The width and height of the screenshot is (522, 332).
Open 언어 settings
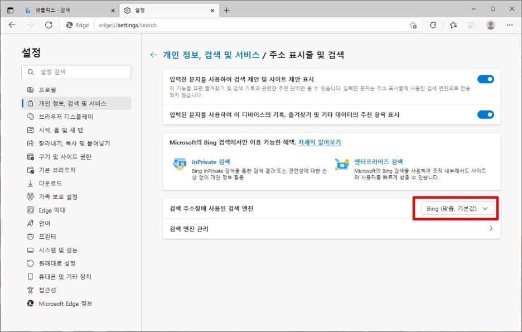pos(76,223)
